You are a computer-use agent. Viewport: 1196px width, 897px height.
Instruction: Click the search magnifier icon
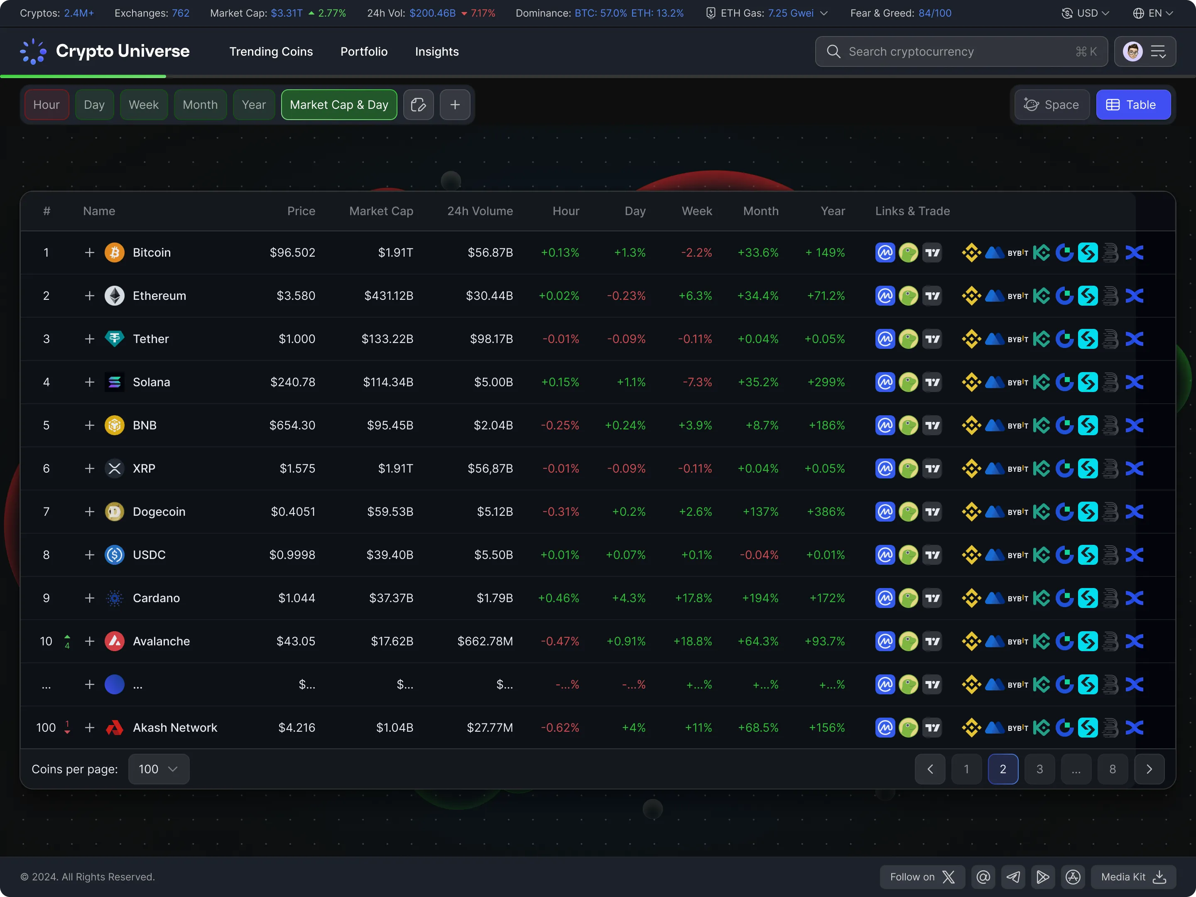tap(833, 51)
